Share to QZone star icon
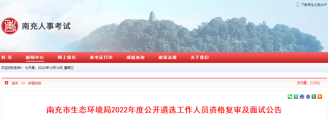Image resolution: width=328 pixels, height=118 pixels. (296, 97)
